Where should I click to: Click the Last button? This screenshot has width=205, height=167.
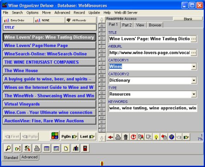[87, 137]
